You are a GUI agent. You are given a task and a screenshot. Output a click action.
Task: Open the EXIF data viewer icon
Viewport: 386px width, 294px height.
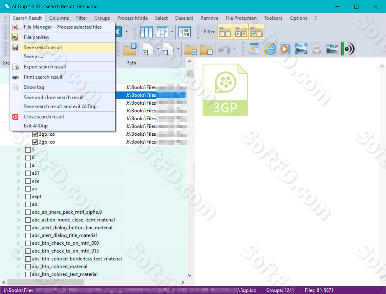(x=332, y=49)
